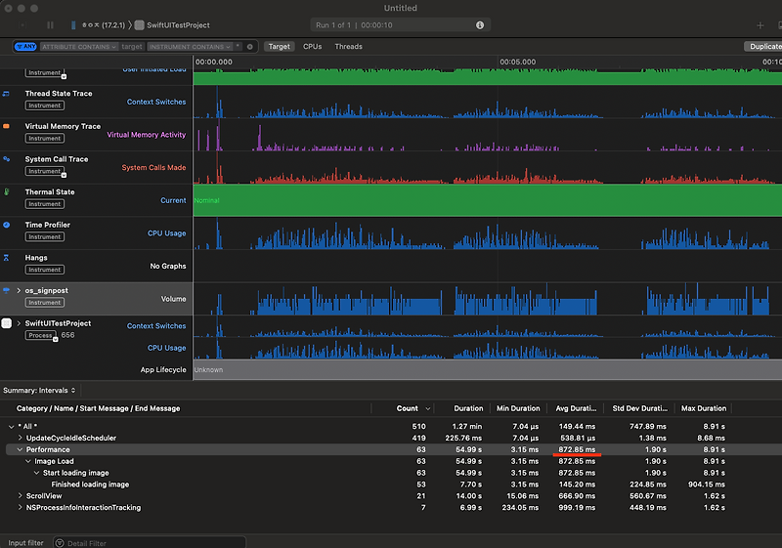Click the Thread State Trace instrument icon

(x=6, y=94)
